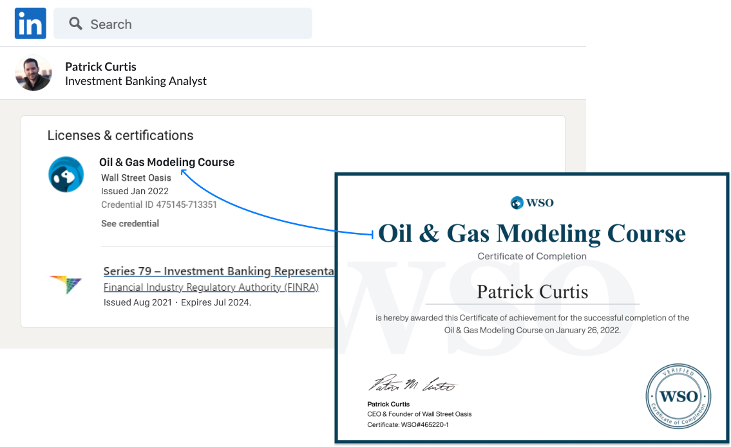
Task: Open the See credential link
Action: [x=130, y=223]
